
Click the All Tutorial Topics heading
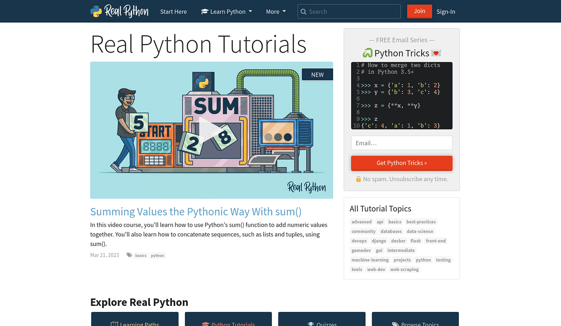point(380,209)
